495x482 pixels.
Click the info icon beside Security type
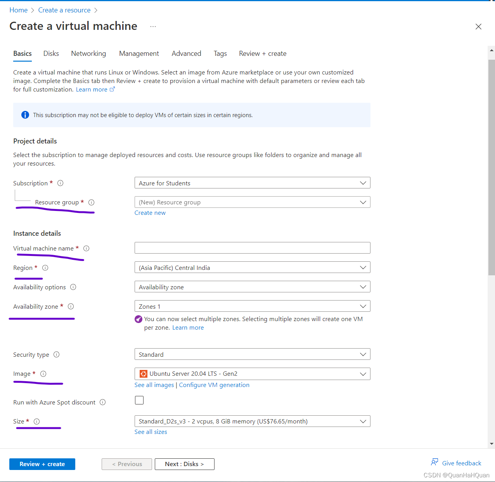tap(57, 354)
